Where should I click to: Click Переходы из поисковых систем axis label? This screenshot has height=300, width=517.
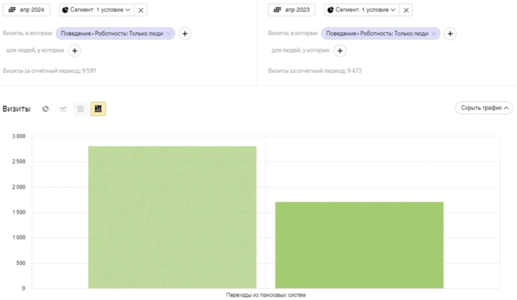(266, 295)
